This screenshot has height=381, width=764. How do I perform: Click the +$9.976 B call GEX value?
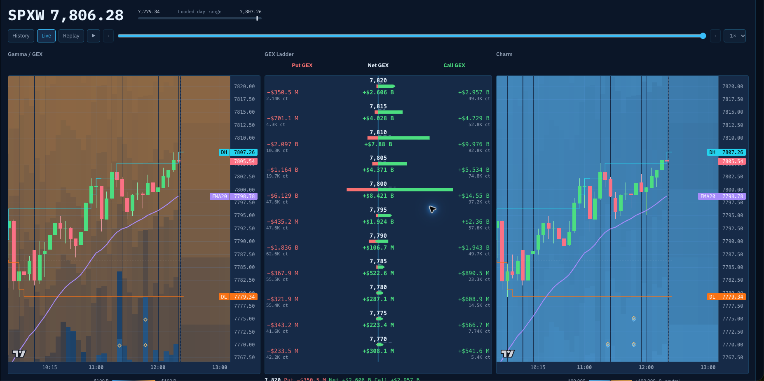click(x=474, y=145)
